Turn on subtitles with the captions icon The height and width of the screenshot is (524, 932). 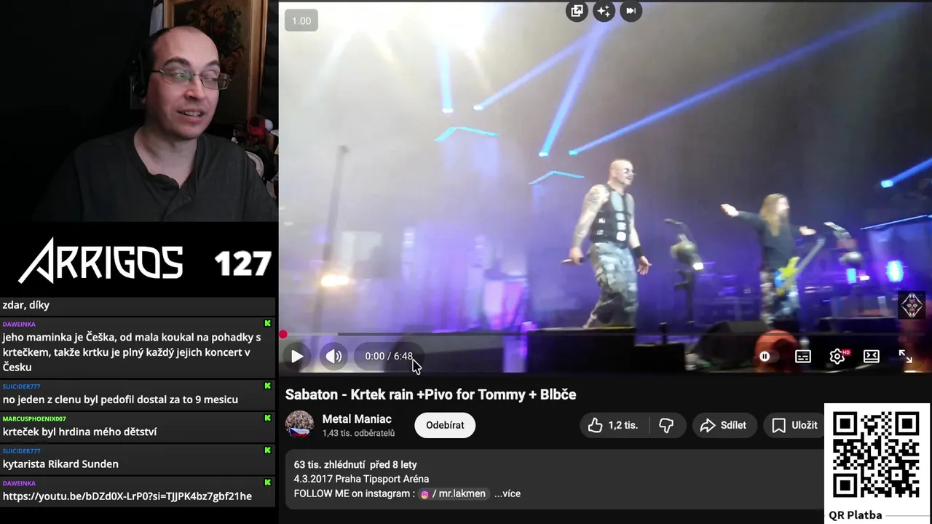(803, 357)
